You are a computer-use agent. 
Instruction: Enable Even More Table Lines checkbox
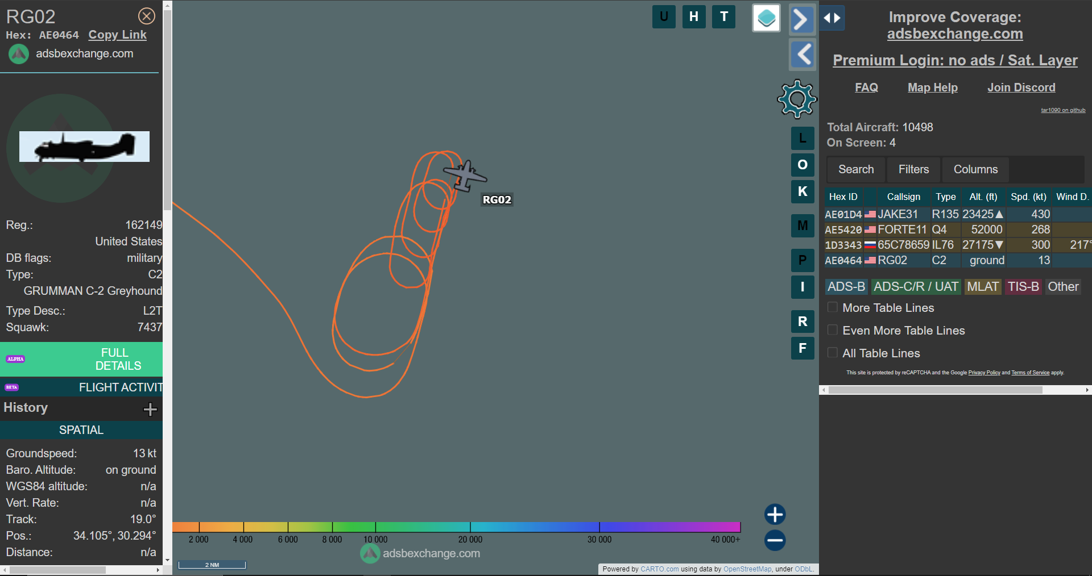coord(833,330)
